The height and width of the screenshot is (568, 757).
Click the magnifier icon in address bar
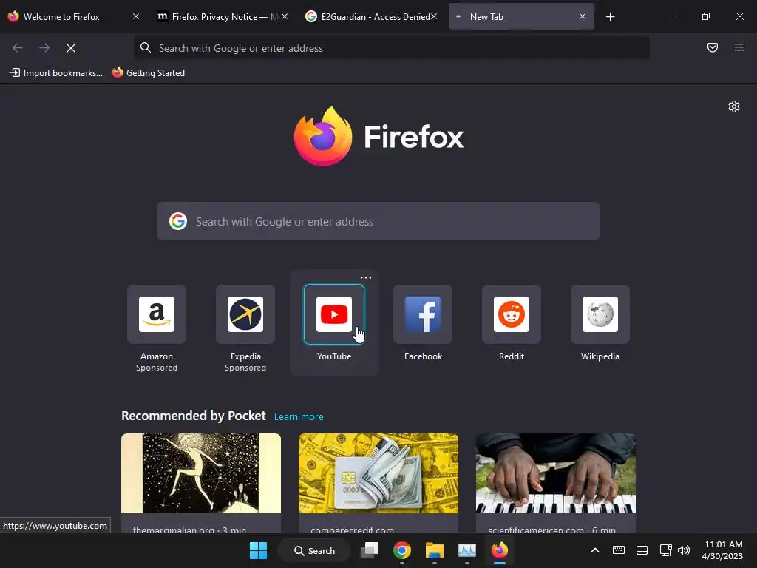click(x=146, y=47)
